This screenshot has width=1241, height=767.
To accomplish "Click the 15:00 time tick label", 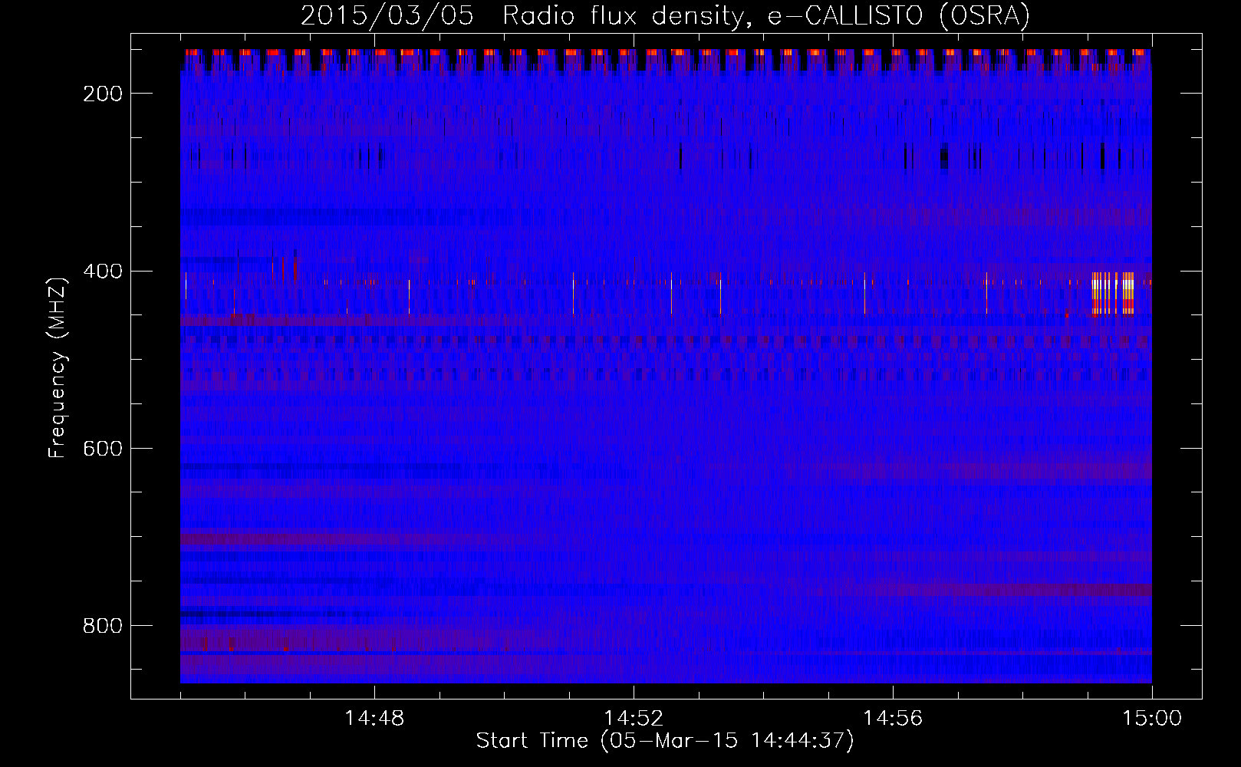I will click(x=1152, y=719).
